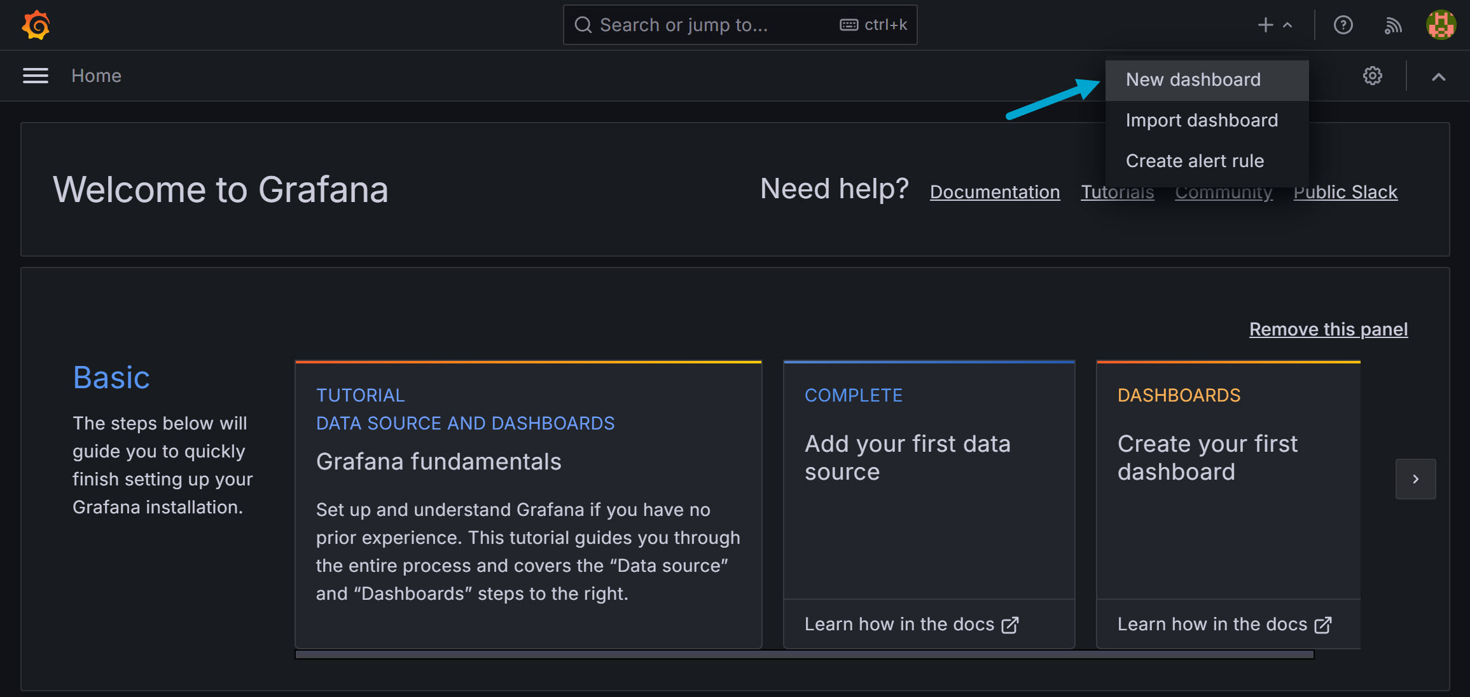Expand the plus button dropdown arrow
Viewport: 1470px width, 697px height.
point(1288,26)
